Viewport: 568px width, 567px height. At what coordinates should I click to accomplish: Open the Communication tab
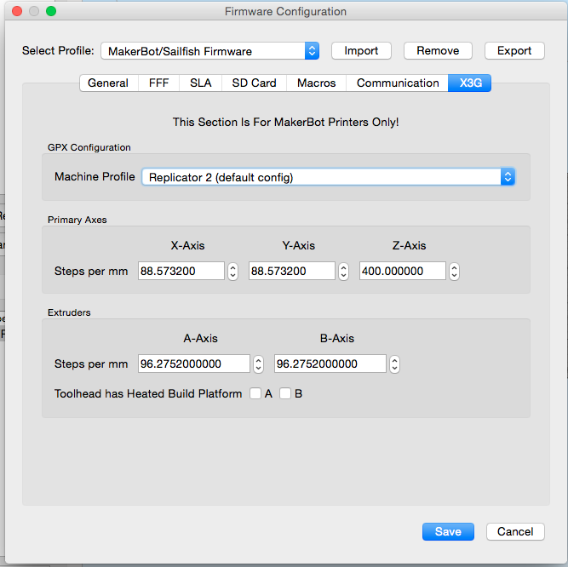pos(398,83)
